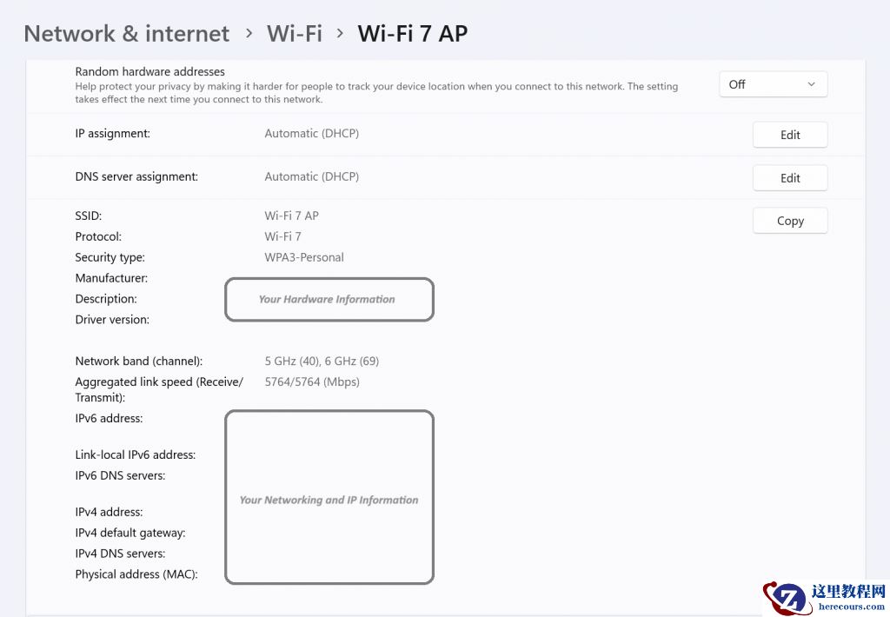Click the Driver version field label
This screenshot has height=617, width=890.
112,319
